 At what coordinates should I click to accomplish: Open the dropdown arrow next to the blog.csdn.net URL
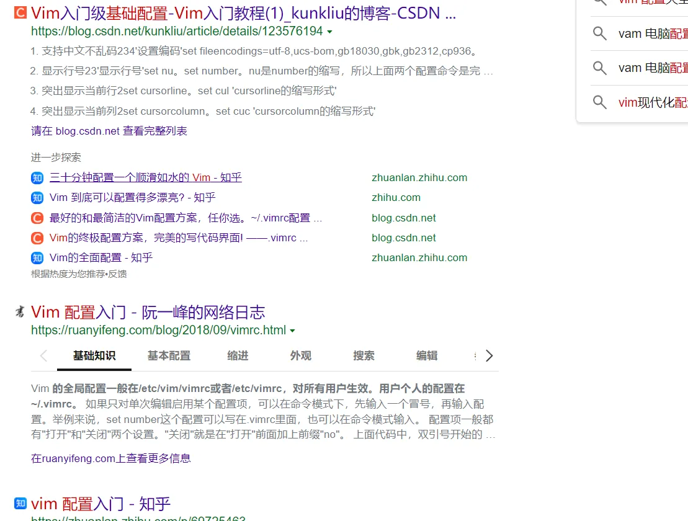(329, 31)
